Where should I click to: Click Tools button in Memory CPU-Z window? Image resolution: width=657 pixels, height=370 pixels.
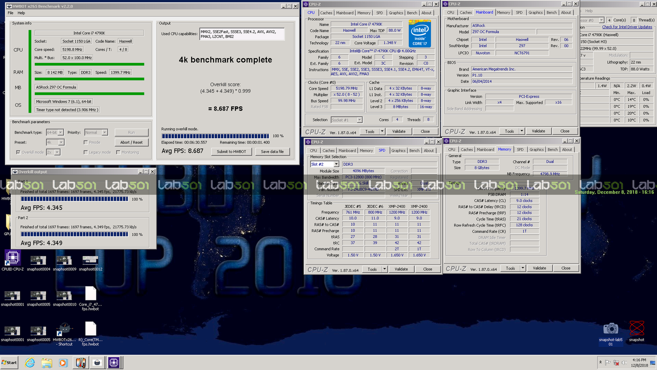click(510, 268)
